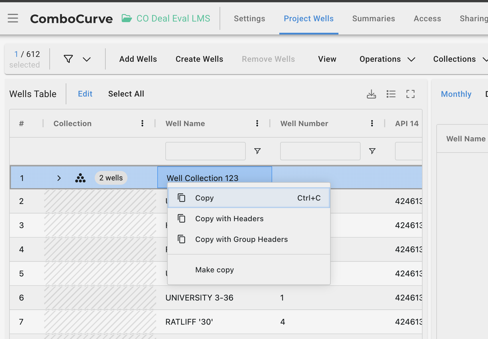Open Collection column options menu
Viewport: 488px width, 339px height.
tap(142, 124)
